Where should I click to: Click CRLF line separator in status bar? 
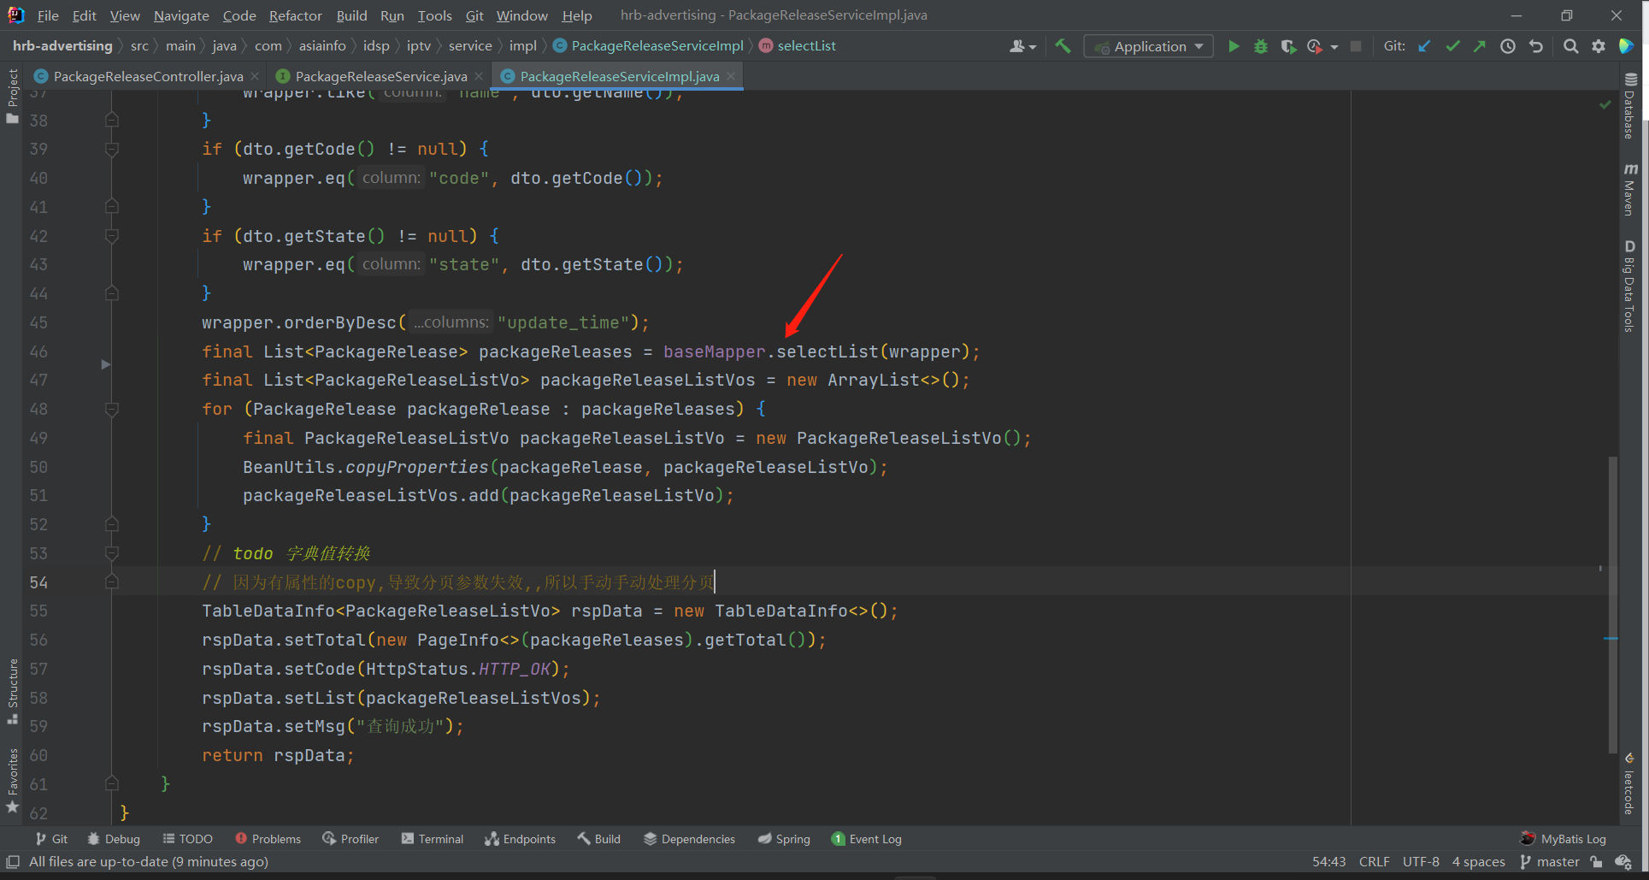(1374, 862)
